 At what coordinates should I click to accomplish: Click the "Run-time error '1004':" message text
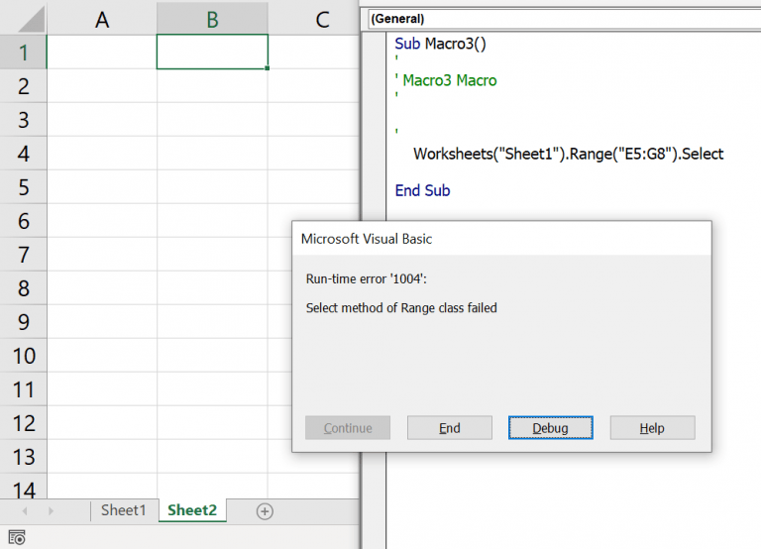(367, 279)
